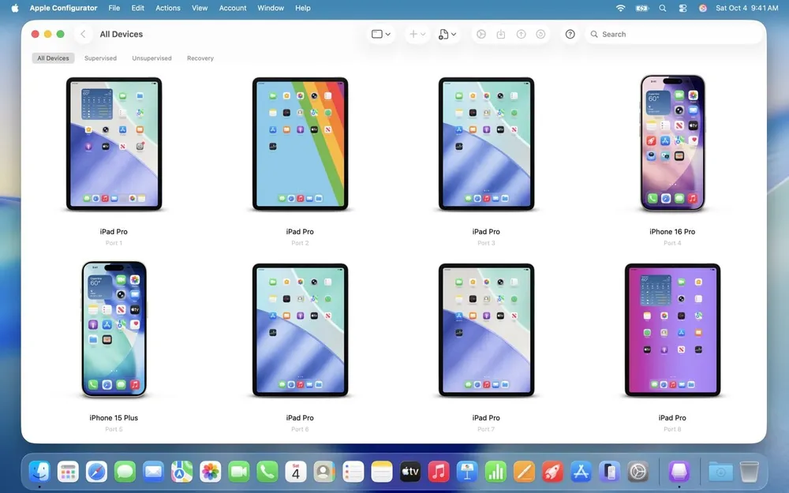This screenshot has width=789, height=493.
Task: Switch to the Recovery tab
Action: 200,58
